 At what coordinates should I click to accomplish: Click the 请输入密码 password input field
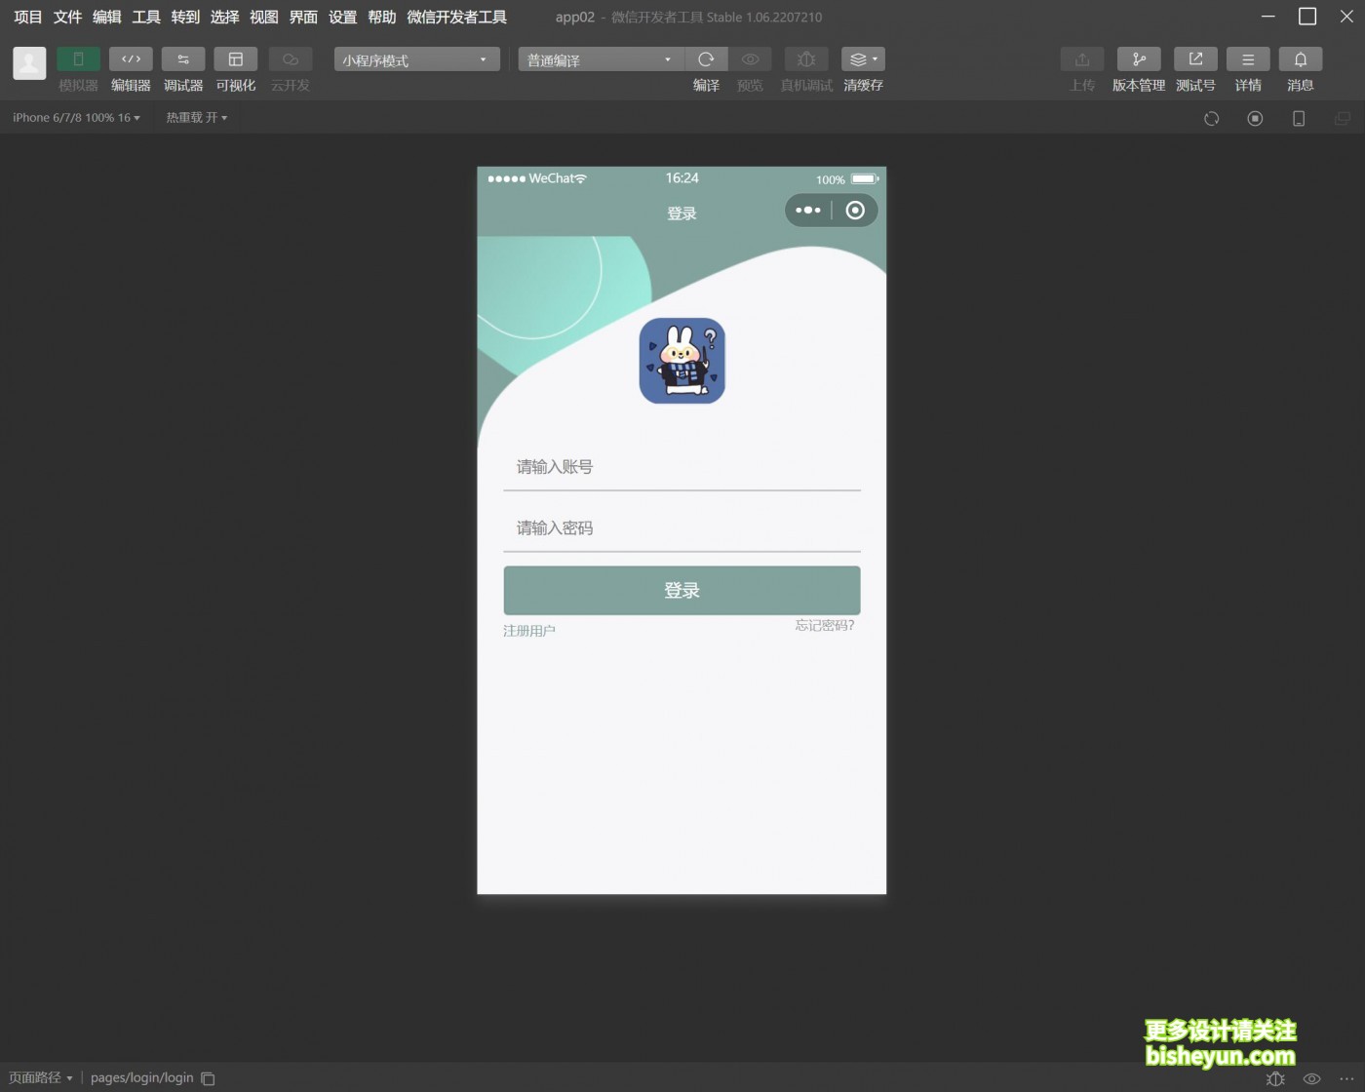coord(681,528)
